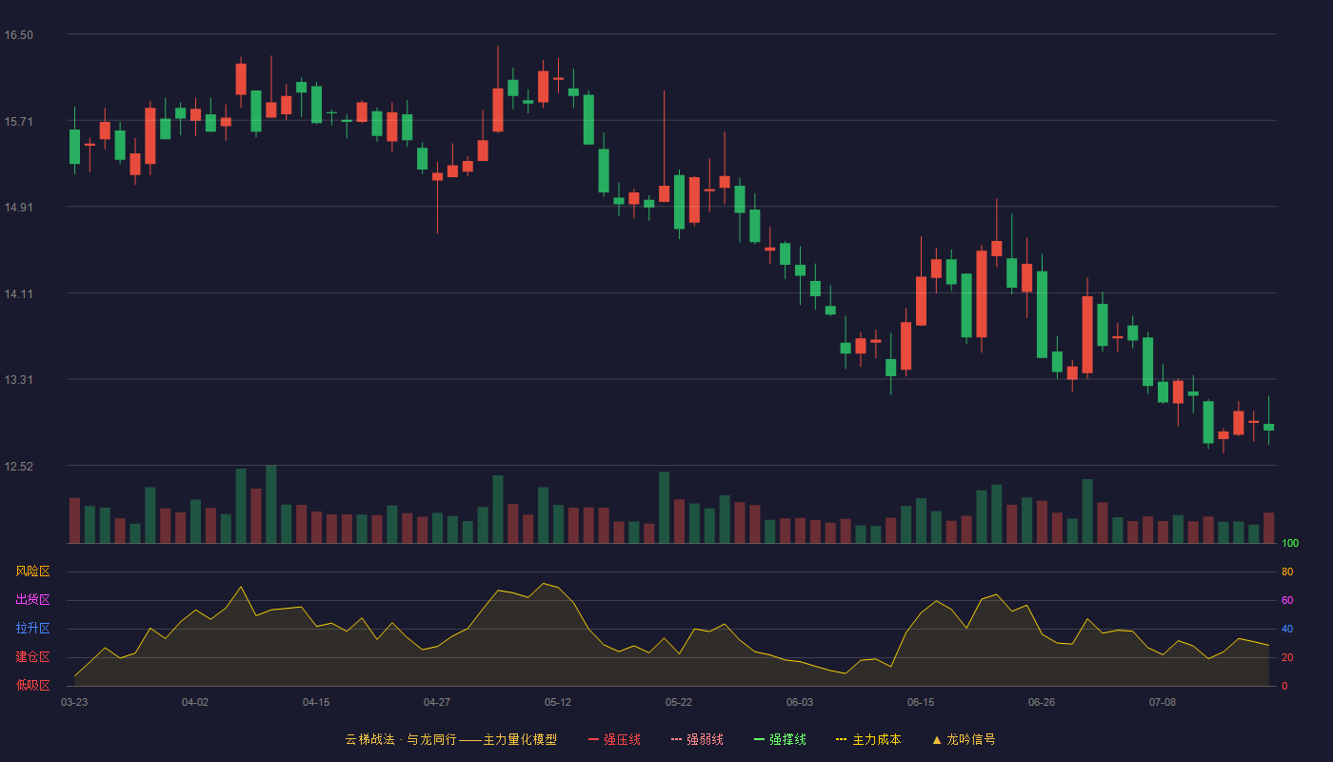Click the 07-08 date label

click(1163, 702)
